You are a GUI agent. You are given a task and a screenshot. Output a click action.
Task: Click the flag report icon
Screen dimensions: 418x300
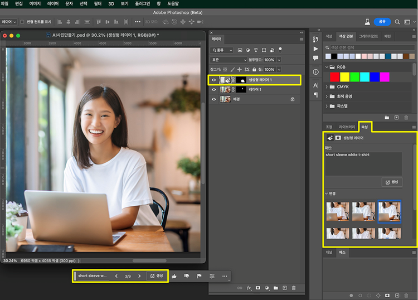[199, 276]
